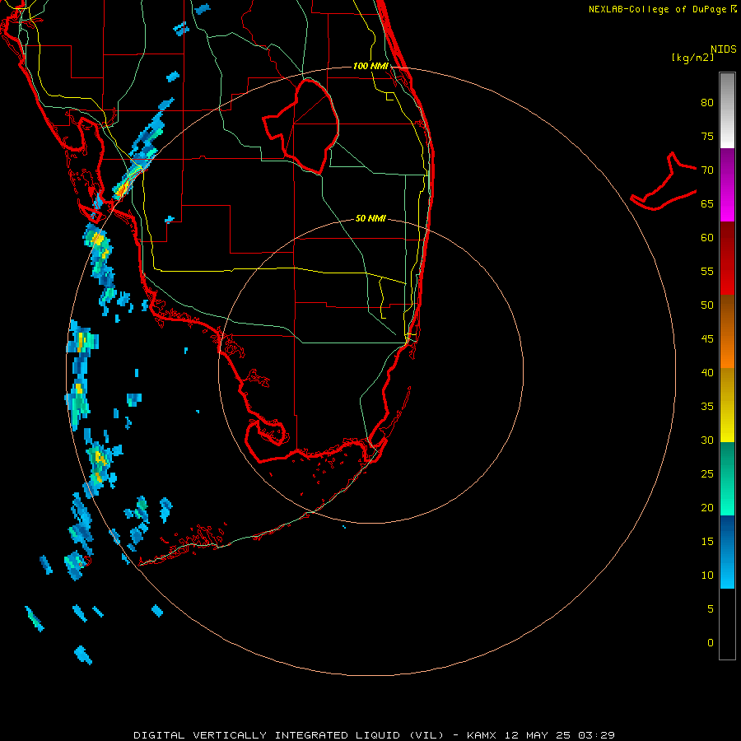741x741 pixels.
Task: Click the 5 scale value
Action: point(711,609)
